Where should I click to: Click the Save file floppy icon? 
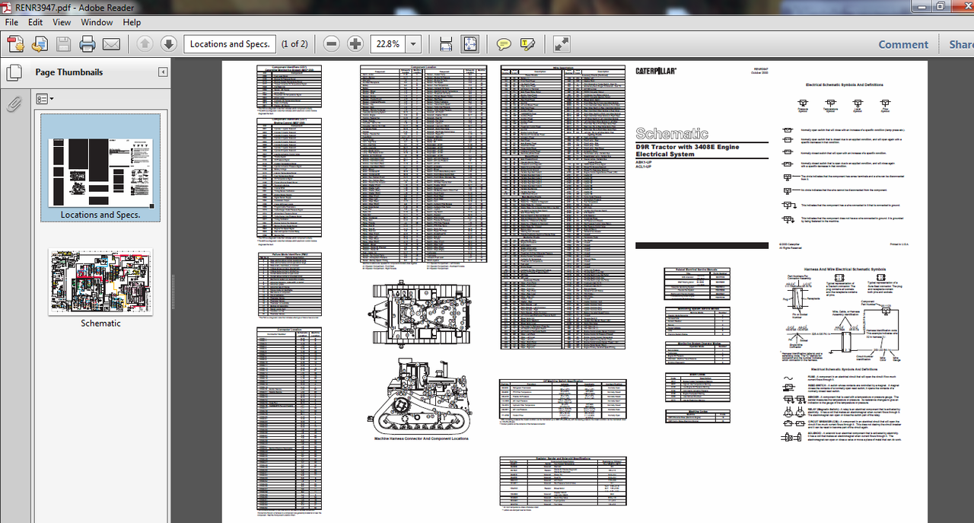pos(63,44)
